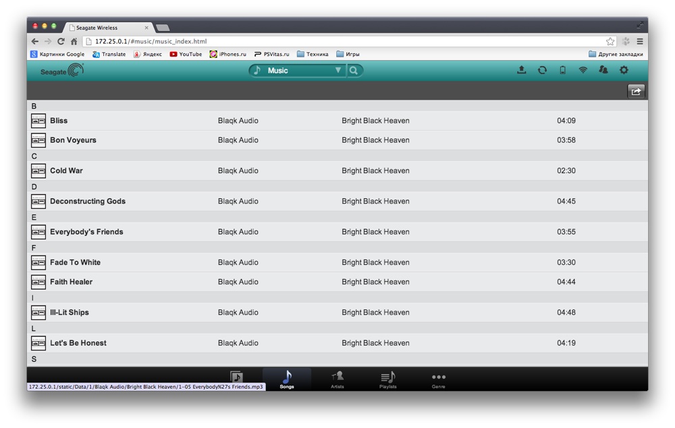
Task: Play the song Deconstructing Gods
Action: [88, 201]
